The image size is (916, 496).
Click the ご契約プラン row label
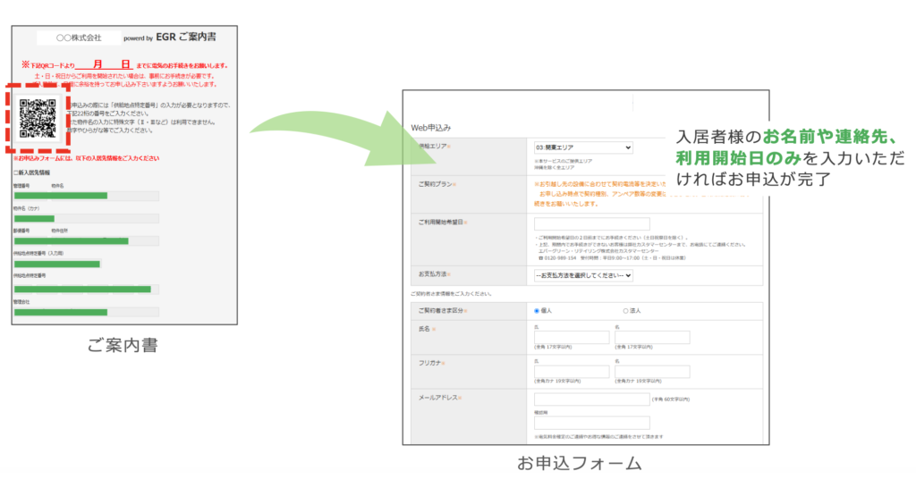point(437,184)
